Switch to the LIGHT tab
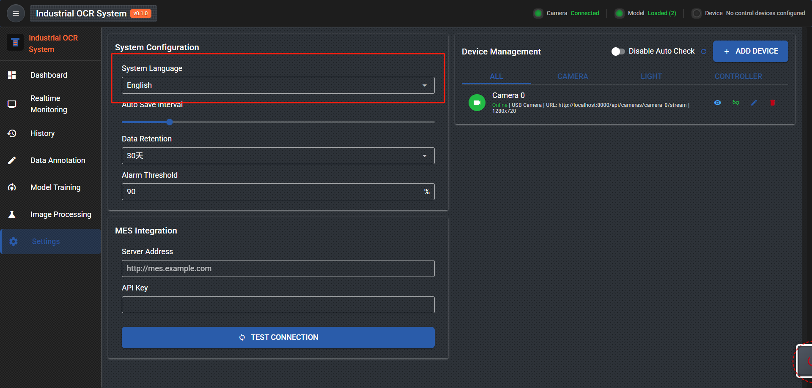This screenshot has height=388, width=812. [651, 76]
